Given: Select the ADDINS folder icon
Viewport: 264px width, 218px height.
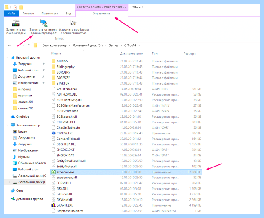Looking at the screenshot, I should [x=53, y=61].
